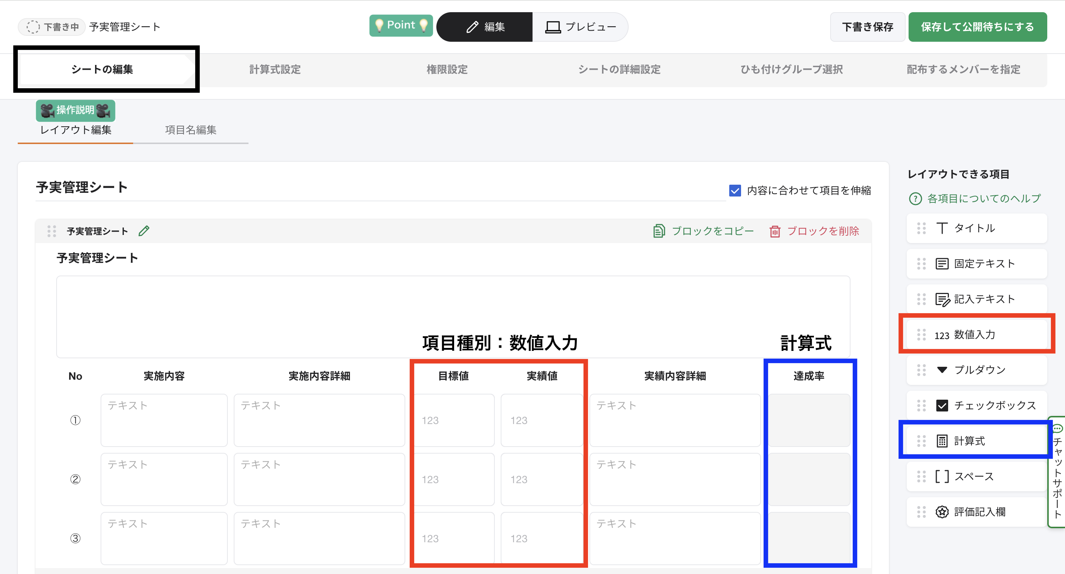Image resolution: width=1065 pixels, height=574 pixels.
Task: Switch to プレビュー mode
Action: [x=580, y=27]
